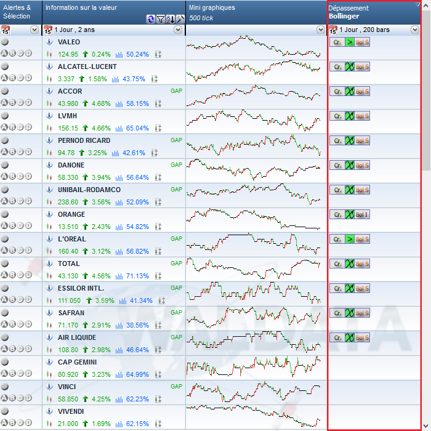Open the VIVENDI mini chart

click(254, 416)
